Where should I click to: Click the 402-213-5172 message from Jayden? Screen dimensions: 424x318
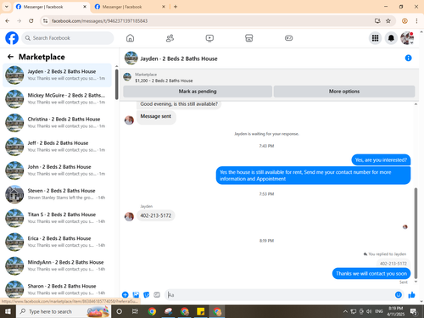[x=156, y=215]
